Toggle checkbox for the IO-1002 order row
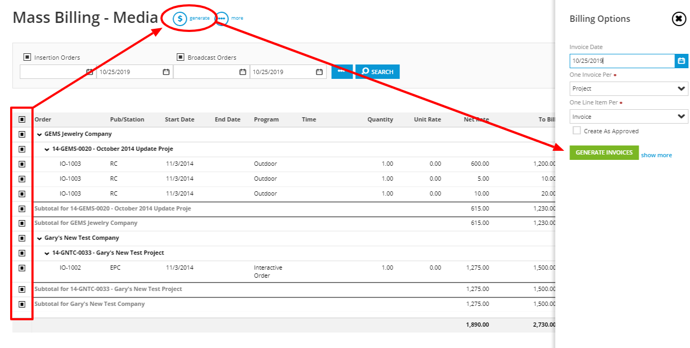690x348 pixels. [x=22, y=268]
